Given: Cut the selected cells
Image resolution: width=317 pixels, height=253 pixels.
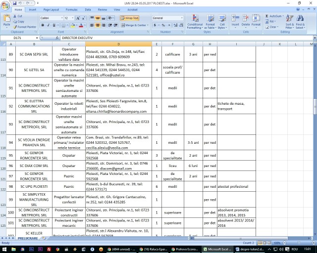Looking at the screenshot, I should 18,16.
